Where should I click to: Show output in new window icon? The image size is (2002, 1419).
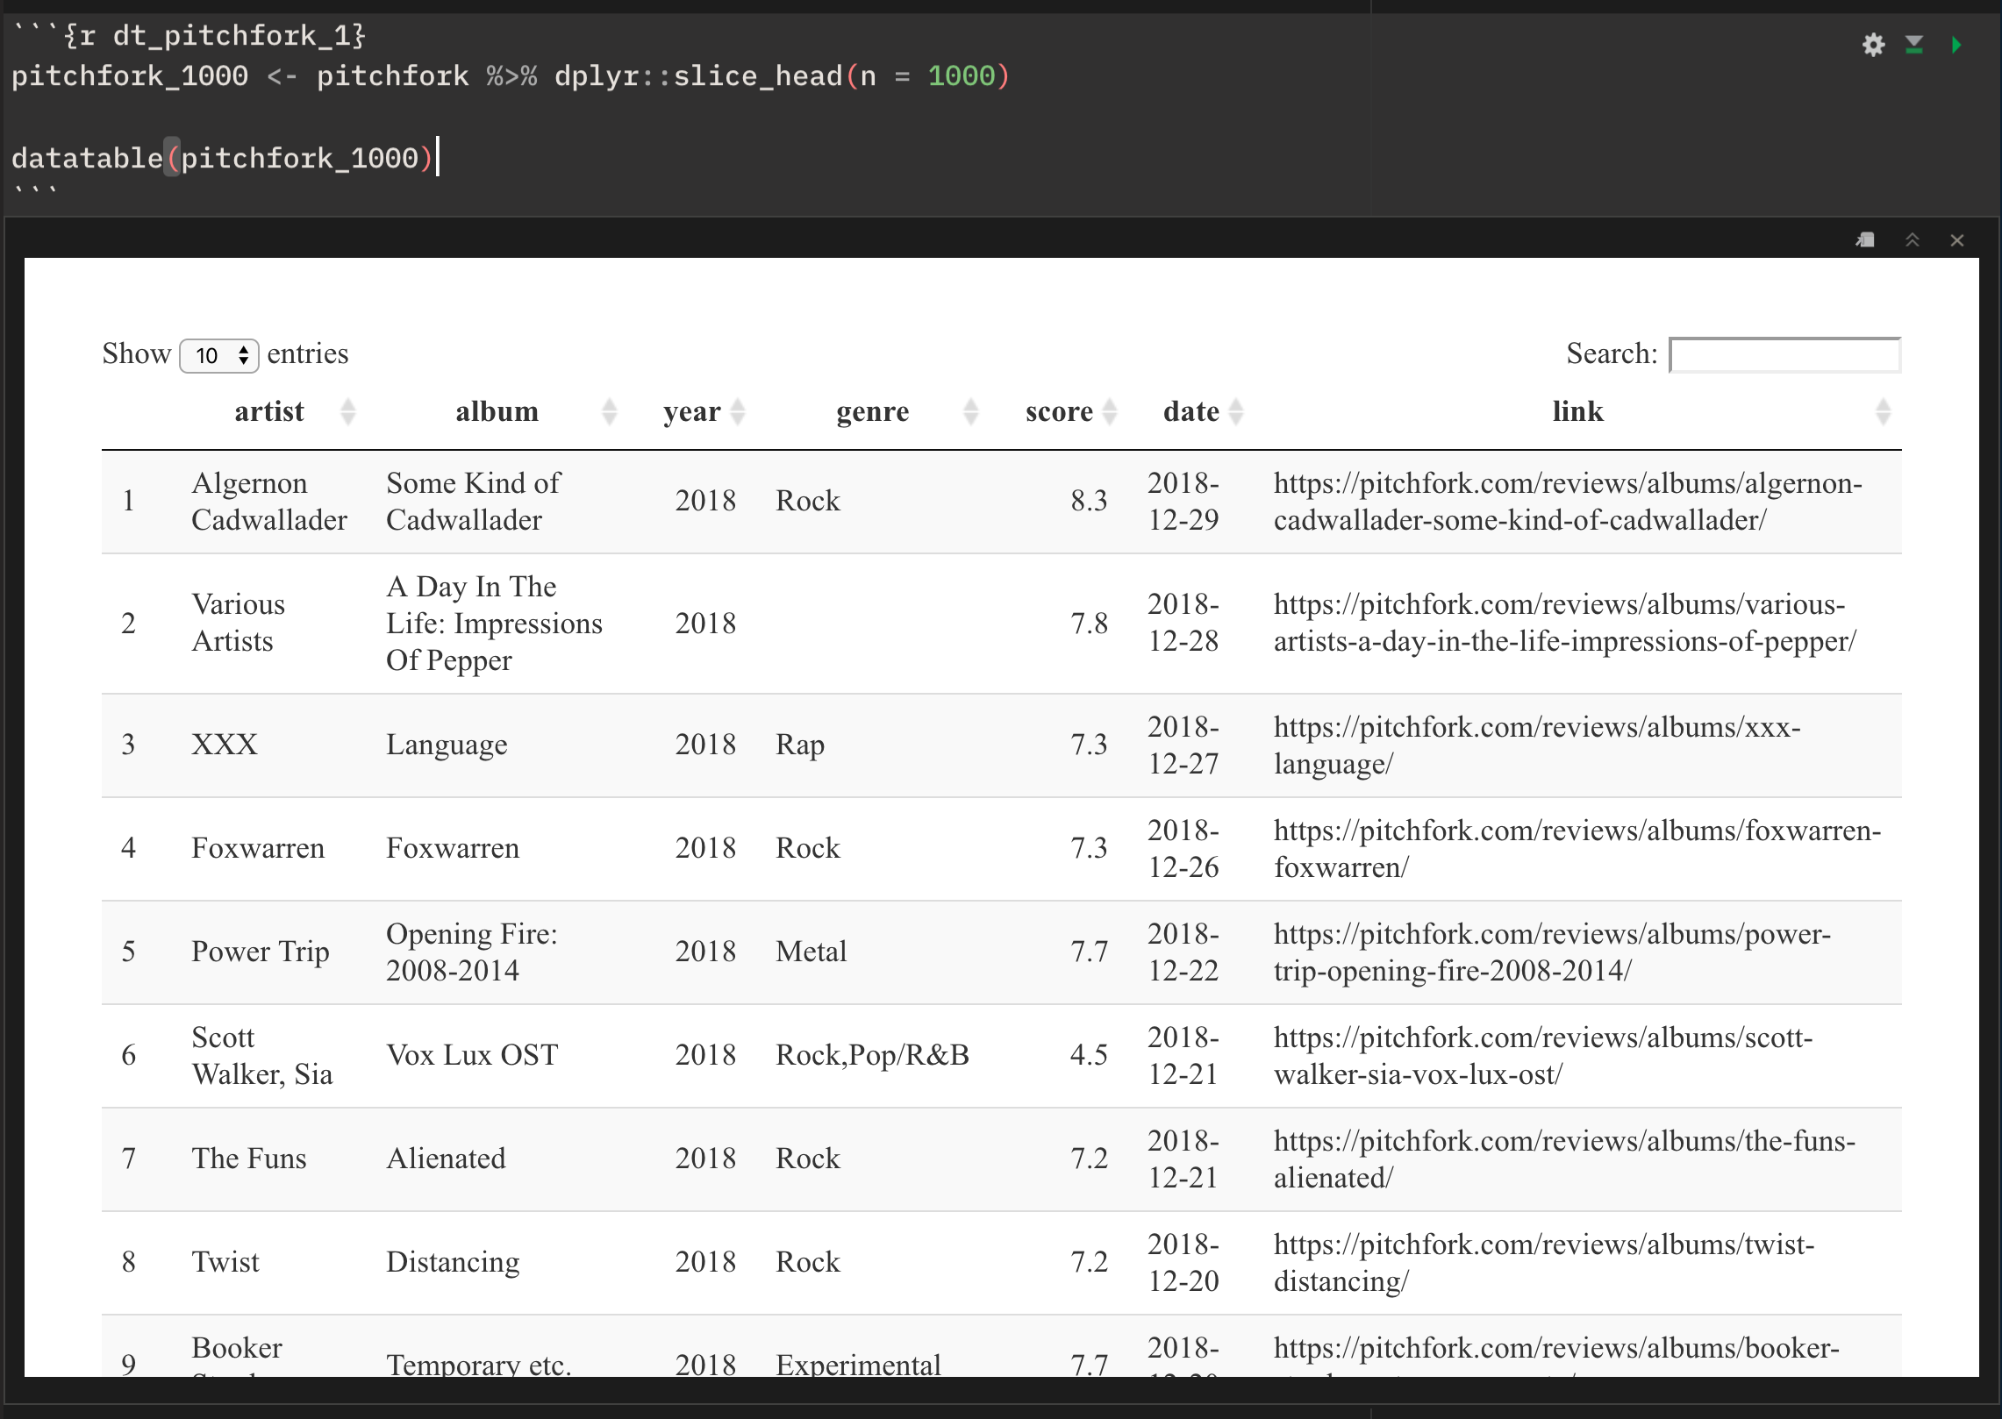coord(1865,240)
